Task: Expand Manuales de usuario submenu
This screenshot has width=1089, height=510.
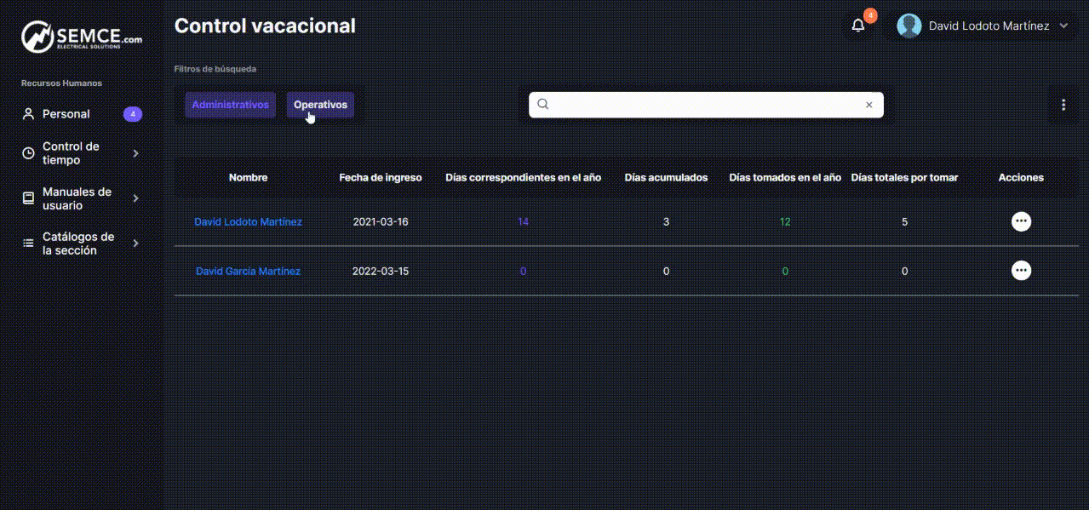Action: tap(136, 198)
